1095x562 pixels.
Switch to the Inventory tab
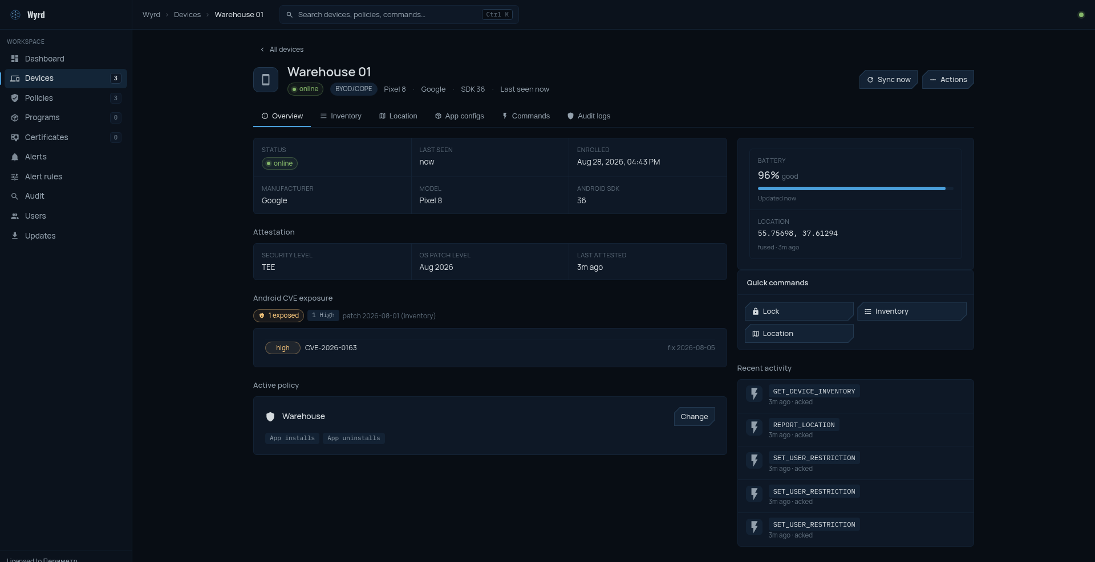(340, 116)
